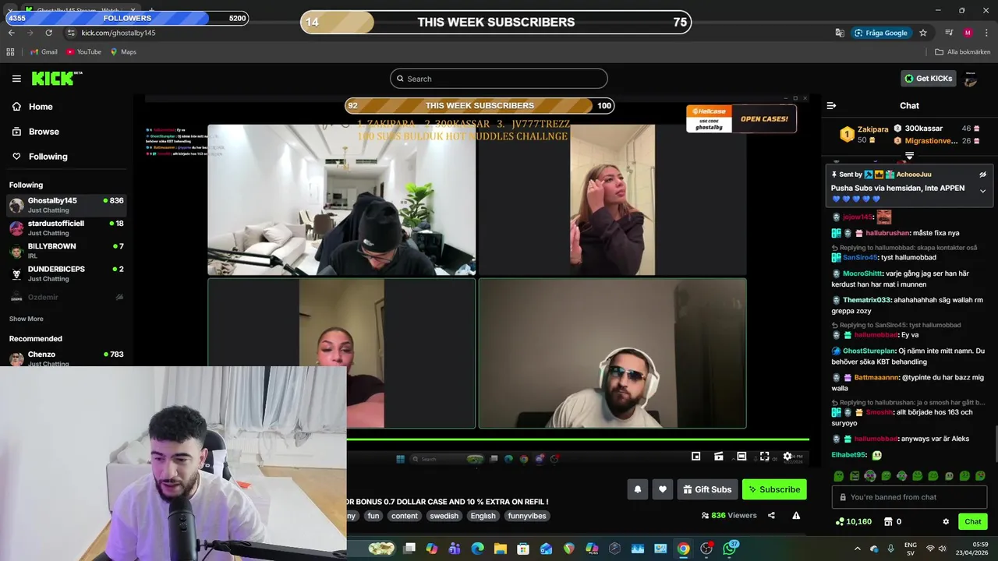Open Chrome profile M avatar
This screenshot has width=998, height=561.
tap(968, 33)
